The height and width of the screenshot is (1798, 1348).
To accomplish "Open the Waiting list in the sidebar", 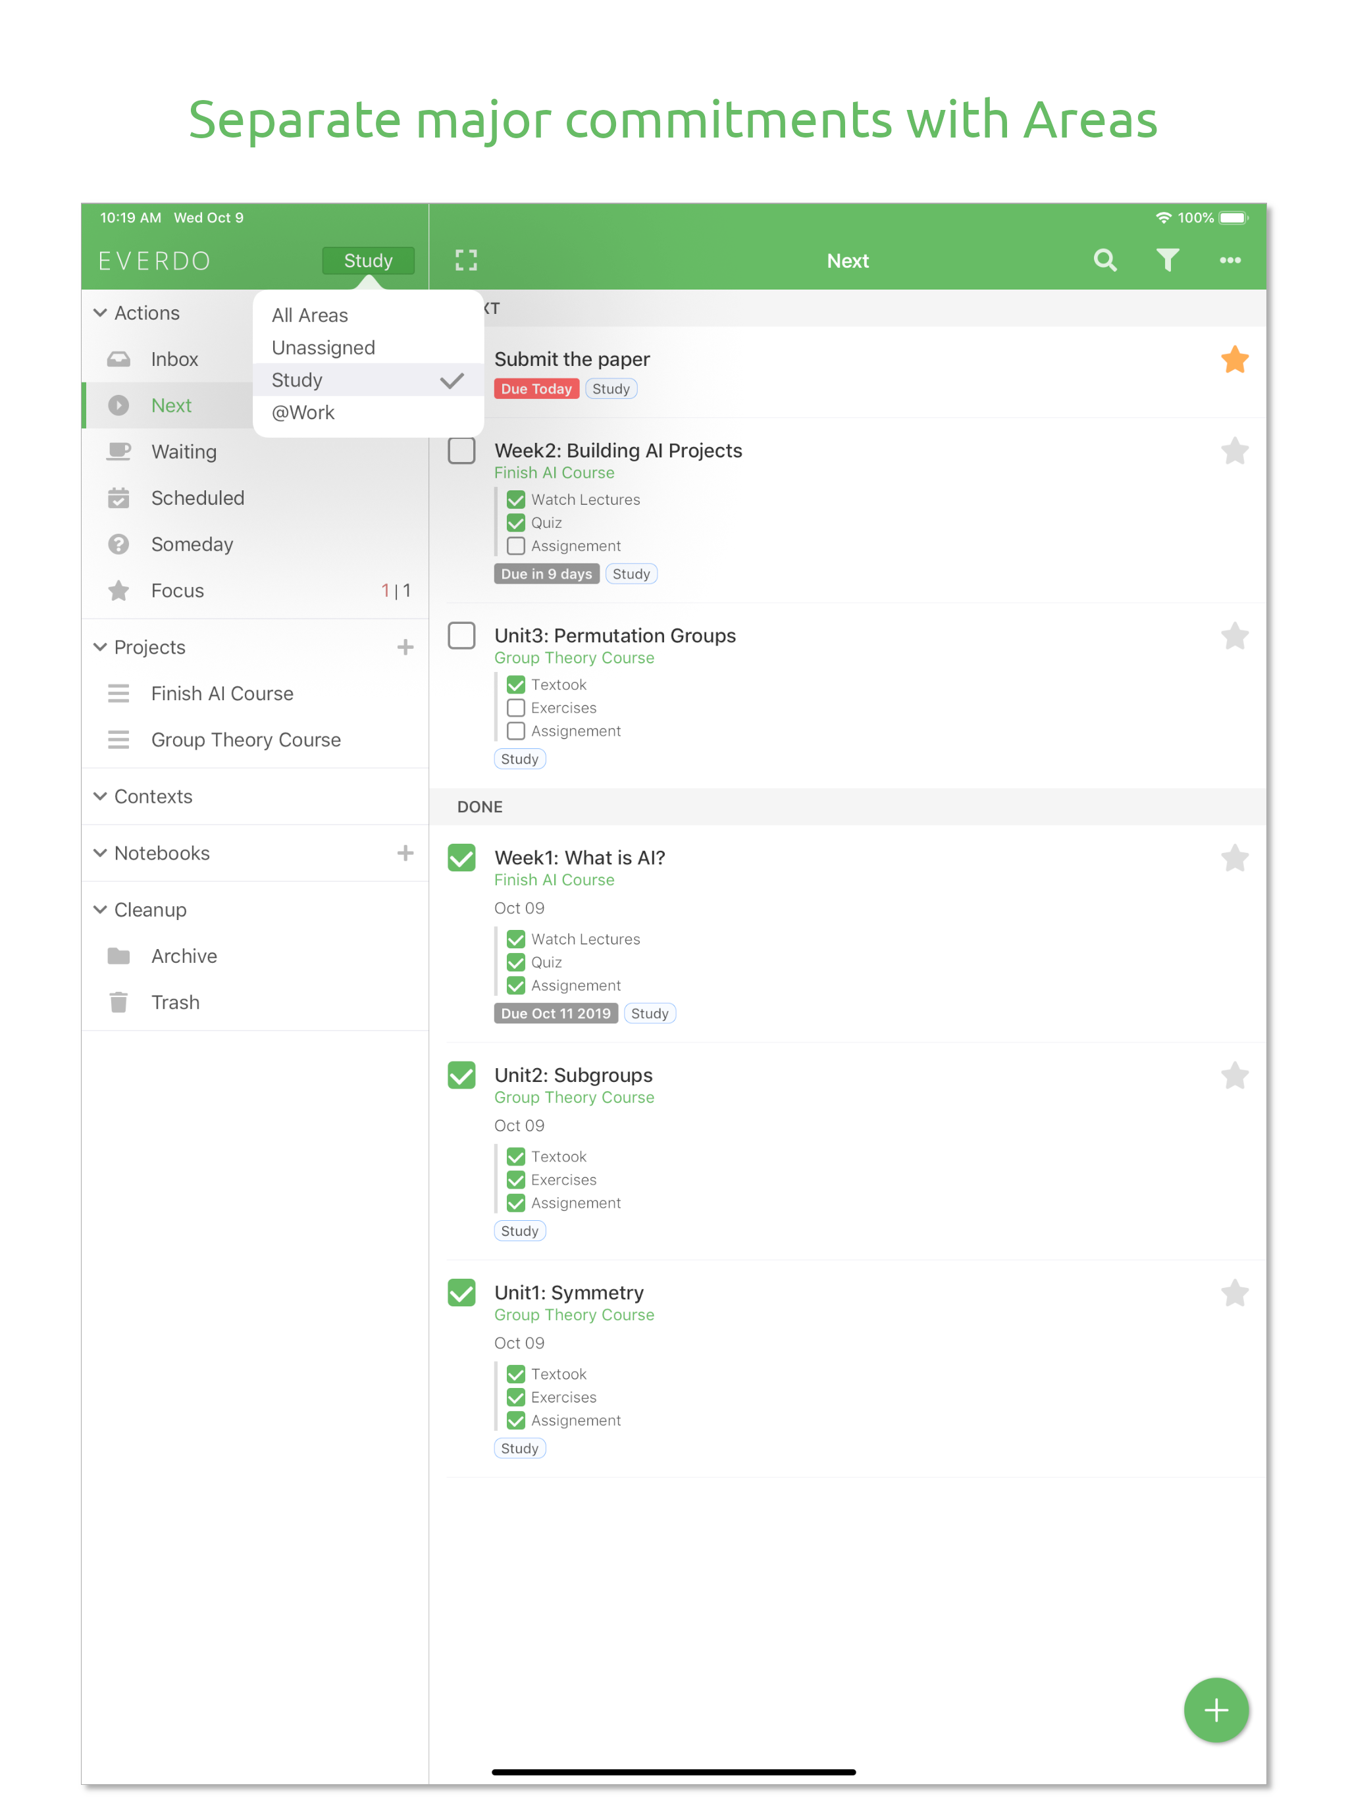I will pos(255,452).
